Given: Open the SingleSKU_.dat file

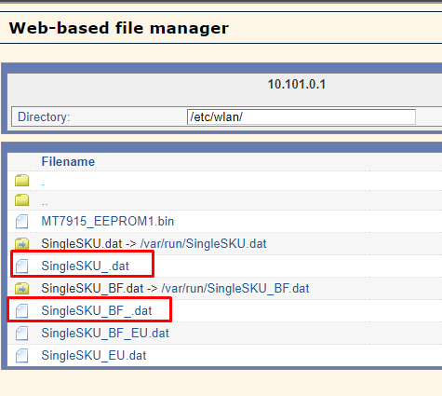Looking at the screenshot, I should point(85,266).
